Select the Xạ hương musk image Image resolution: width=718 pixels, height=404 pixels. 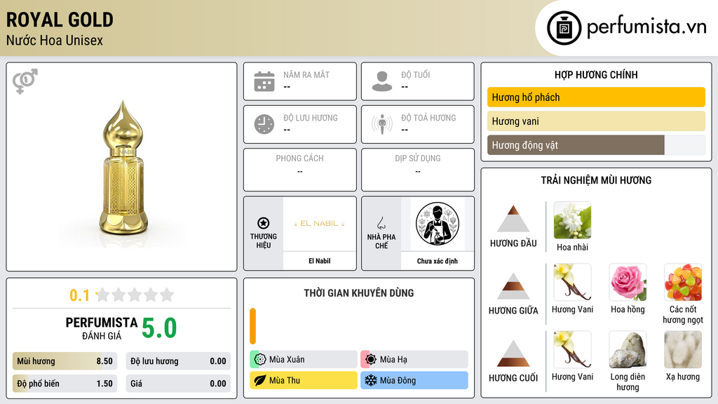[x=683, y=349]
